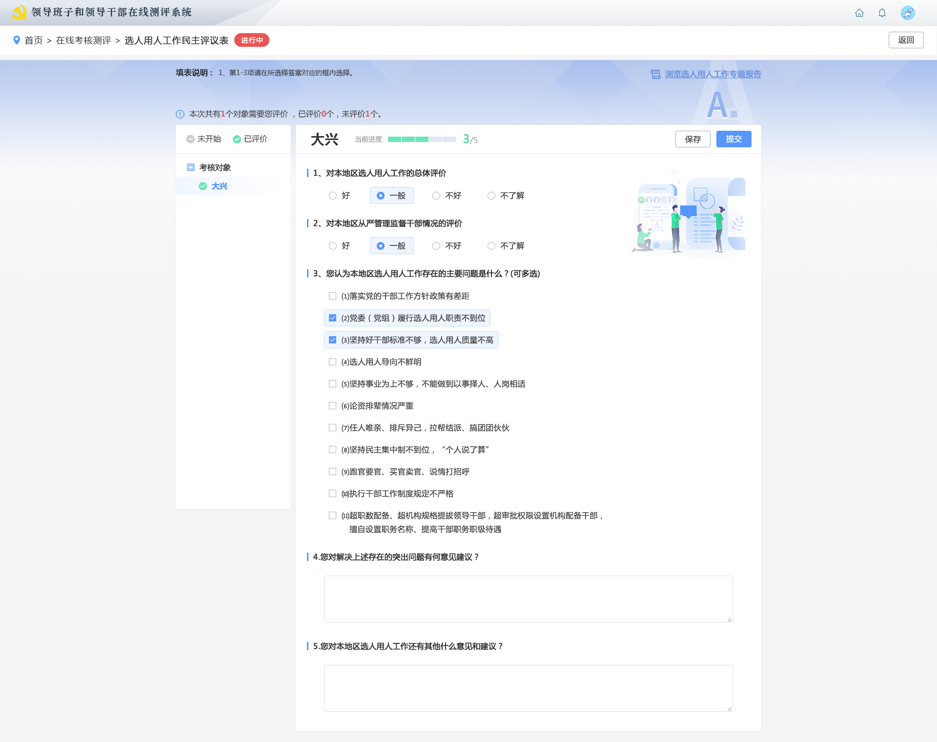Click the question 3 heading text
This screenshot has height=742, width=937.
pyautogui.click(x=427, y=274)
